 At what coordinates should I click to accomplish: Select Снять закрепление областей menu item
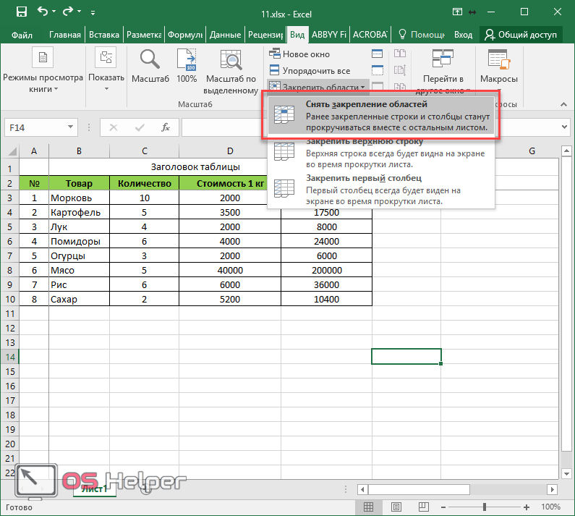(x=380, y=115)
